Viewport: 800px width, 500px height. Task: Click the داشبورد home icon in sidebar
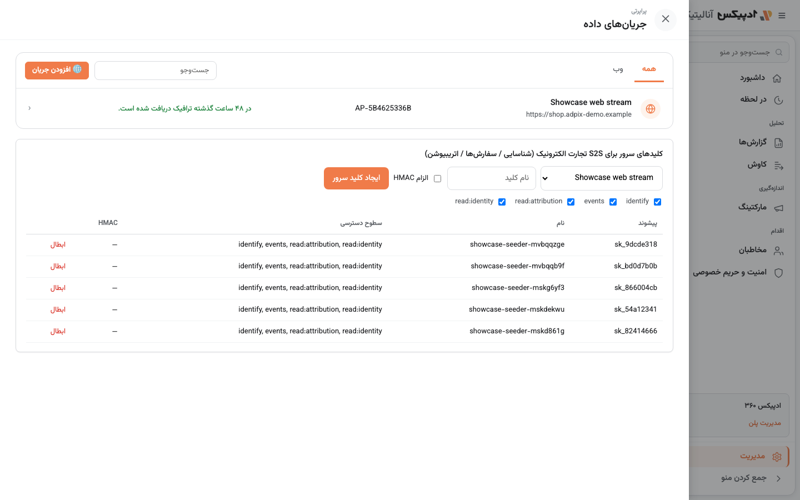[778, 78]
